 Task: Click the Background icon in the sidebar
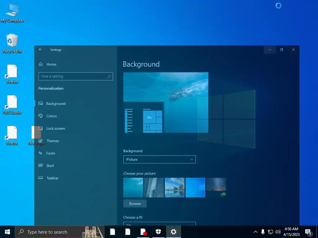tap(41, 104)
